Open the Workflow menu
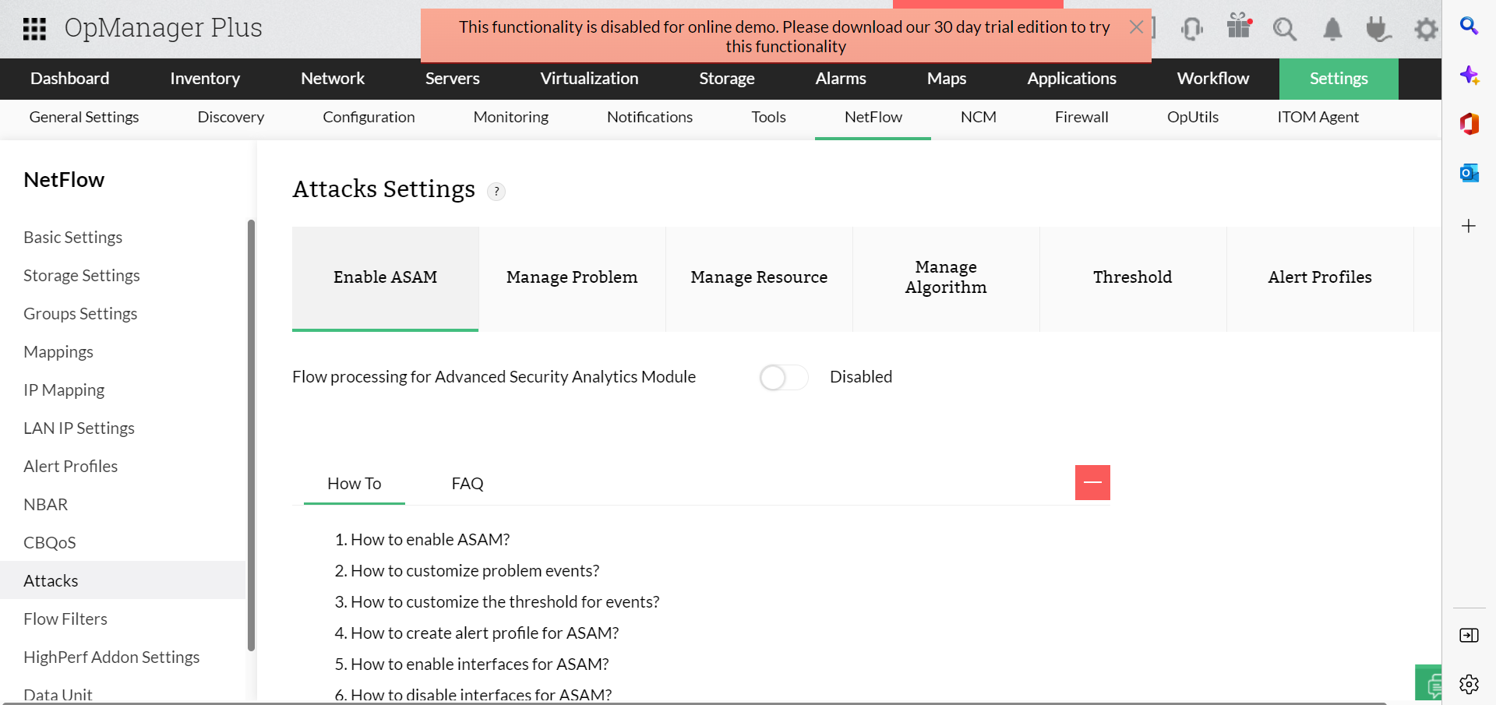1496x705 pixels. 1213,79
